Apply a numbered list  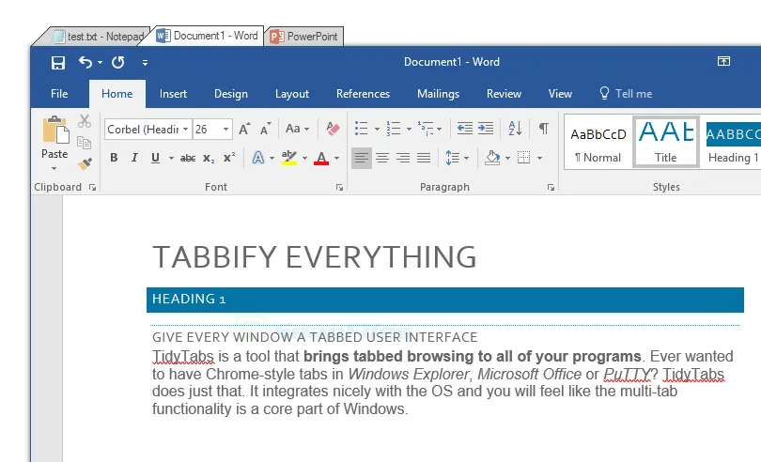(x=394, y=129)
